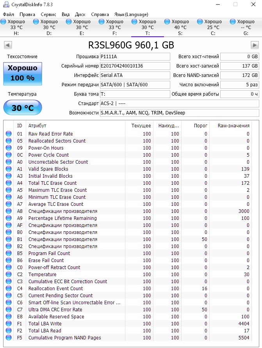The width and height of the screenshot is (262, 348).
Task: Click status orb for Ultra DMA CRC Error Rate
Action: (x=9, y=309)
